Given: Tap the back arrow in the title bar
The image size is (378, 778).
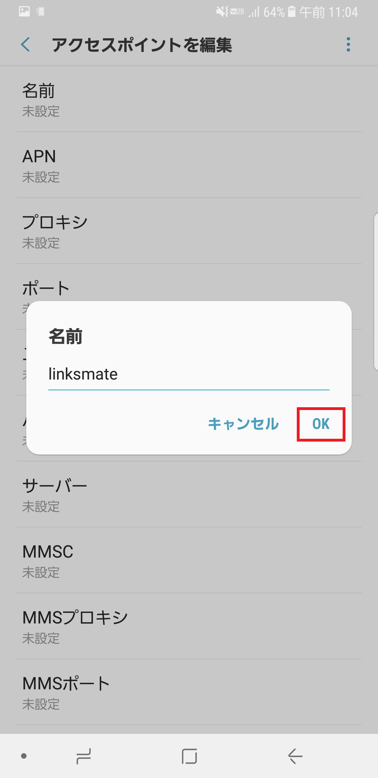Looking at the screenshot, I should click(25, 45).
